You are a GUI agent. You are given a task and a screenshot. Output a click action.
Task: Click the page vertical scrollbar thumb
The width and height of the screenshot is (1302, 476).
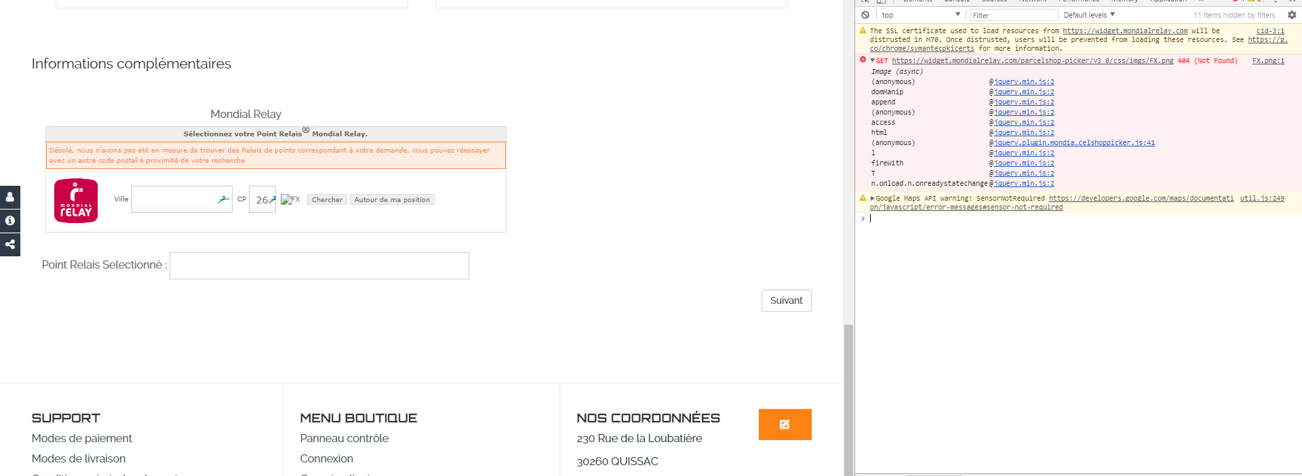point(848,400)
